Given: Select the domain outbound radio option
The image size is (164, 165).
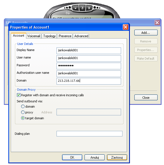Looking at the screenshot, I should [23, 106].
